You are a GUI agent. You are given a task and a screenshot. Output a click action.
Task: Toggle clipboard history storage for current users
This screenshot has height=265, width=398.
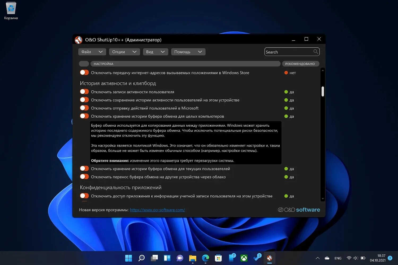(84, 169)
